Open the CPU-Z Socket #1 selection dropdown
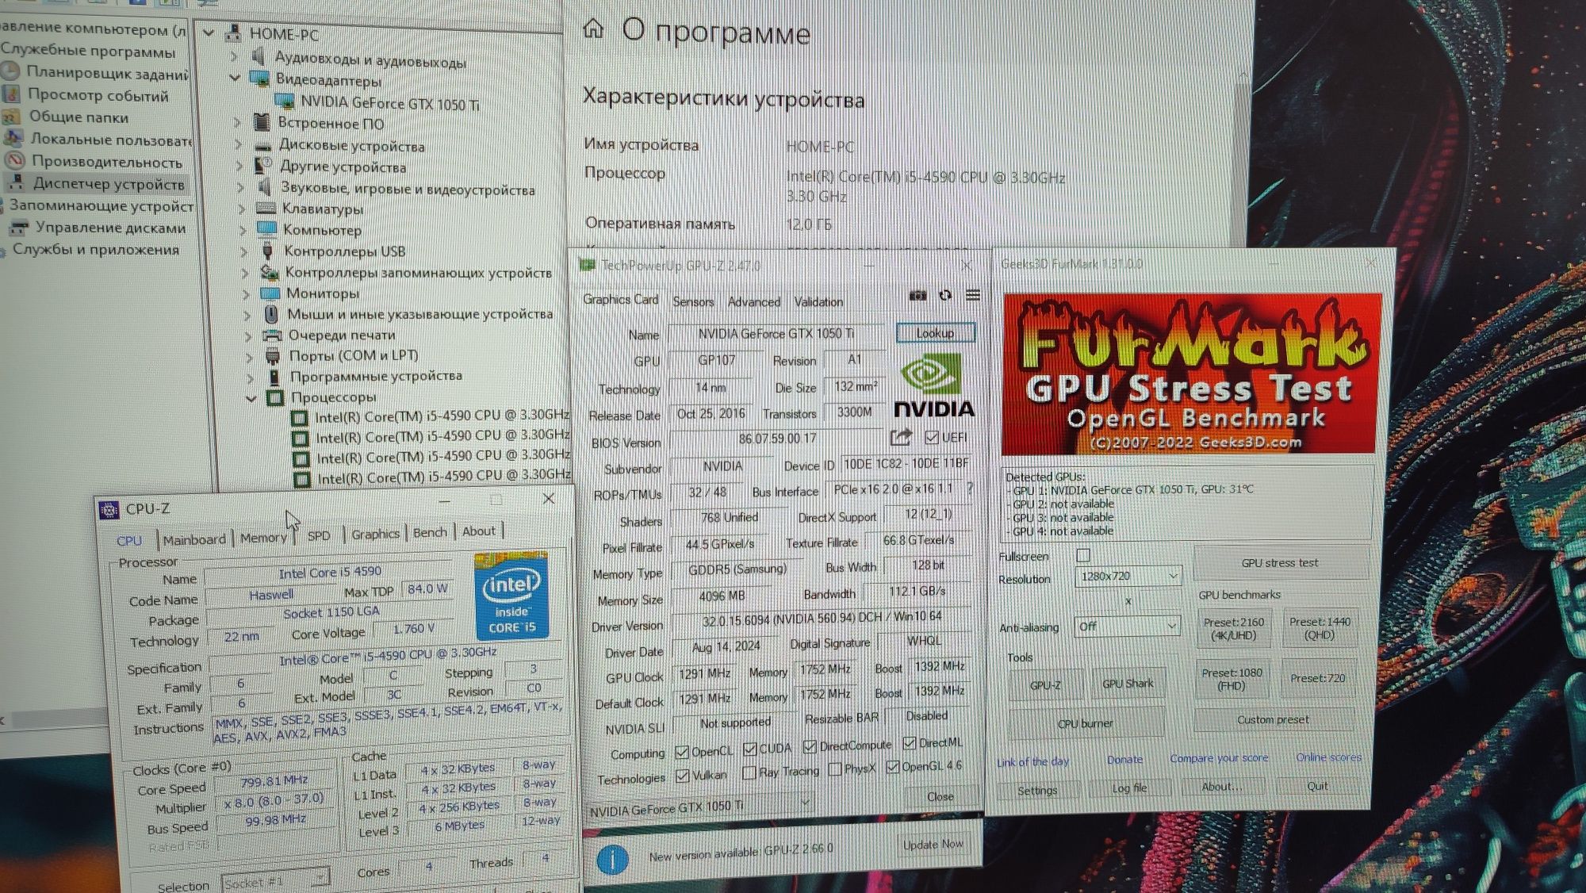Viewport: 1586px width, 893px height. click(x=275, y=881)
